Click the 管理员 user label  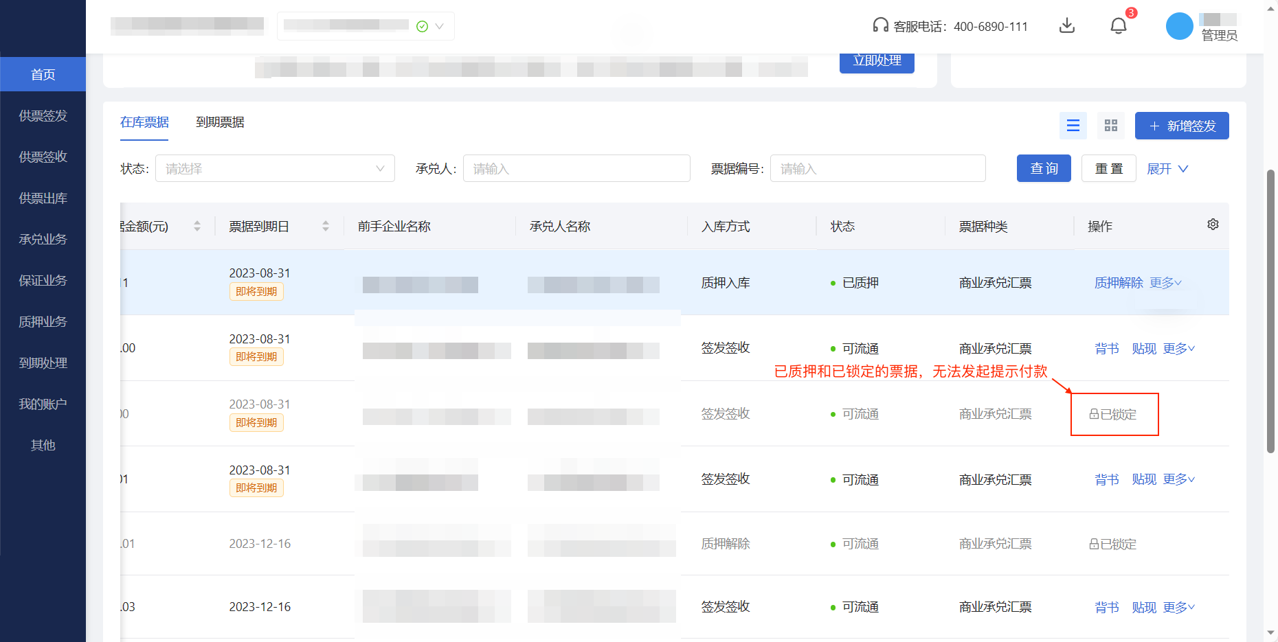point(1219,36)
